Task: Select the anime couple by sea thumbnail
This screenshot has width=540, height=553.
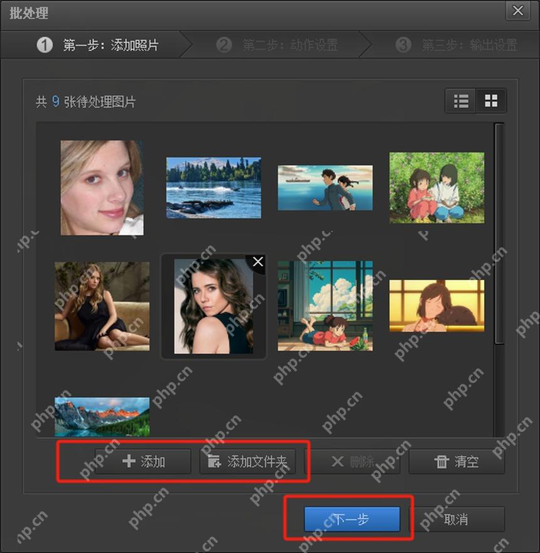Action: click(325, 188)
